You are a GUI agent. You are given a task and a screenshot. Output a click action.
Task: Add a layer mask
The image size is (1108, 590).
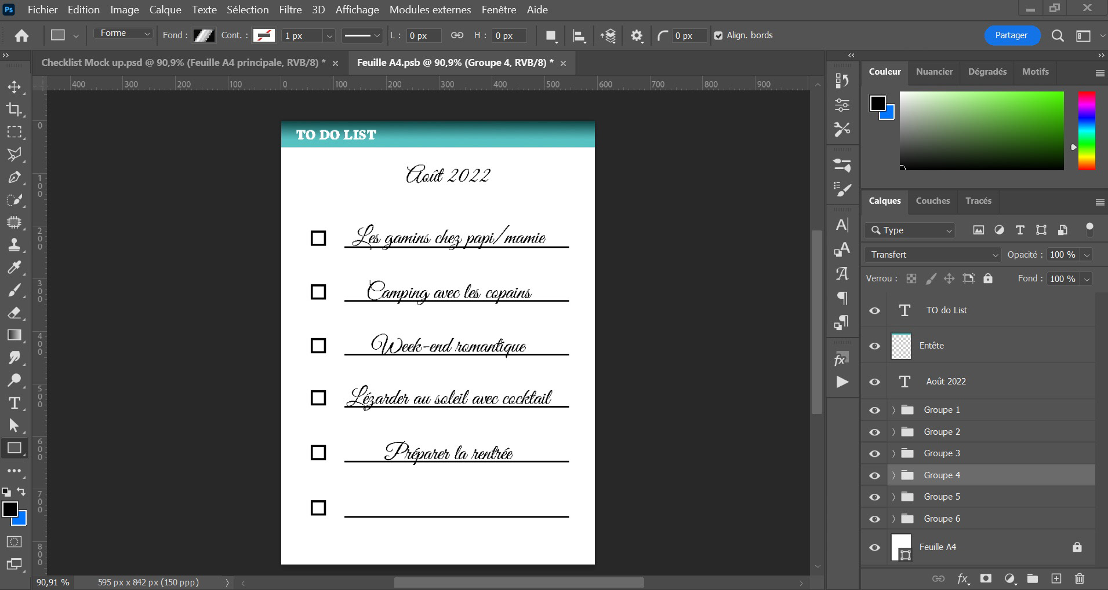(986, 578)
